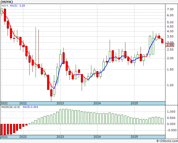Click the MA value 3.29
The height and width of the screenshot is (143, 178).
[22, 6]
